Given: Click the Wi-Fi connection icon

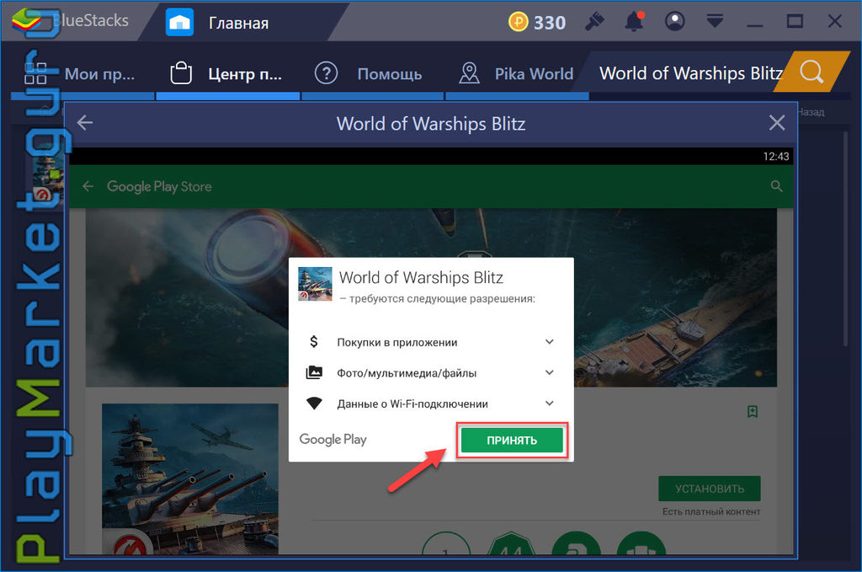Looking at the screenshot, I should point(314,404).
